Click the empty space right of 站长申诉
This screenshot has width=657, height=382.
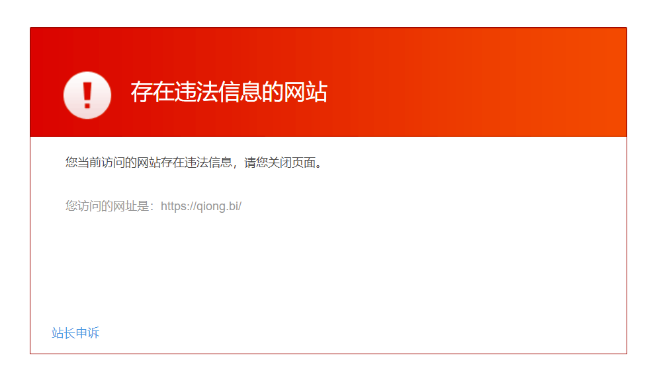point(335,332)
